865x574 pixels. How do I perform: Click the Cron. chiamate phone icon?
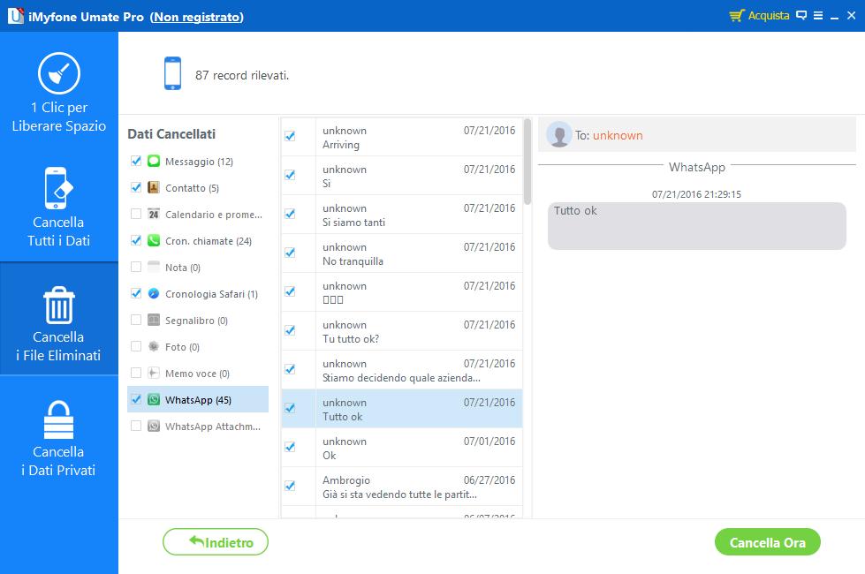154,240
